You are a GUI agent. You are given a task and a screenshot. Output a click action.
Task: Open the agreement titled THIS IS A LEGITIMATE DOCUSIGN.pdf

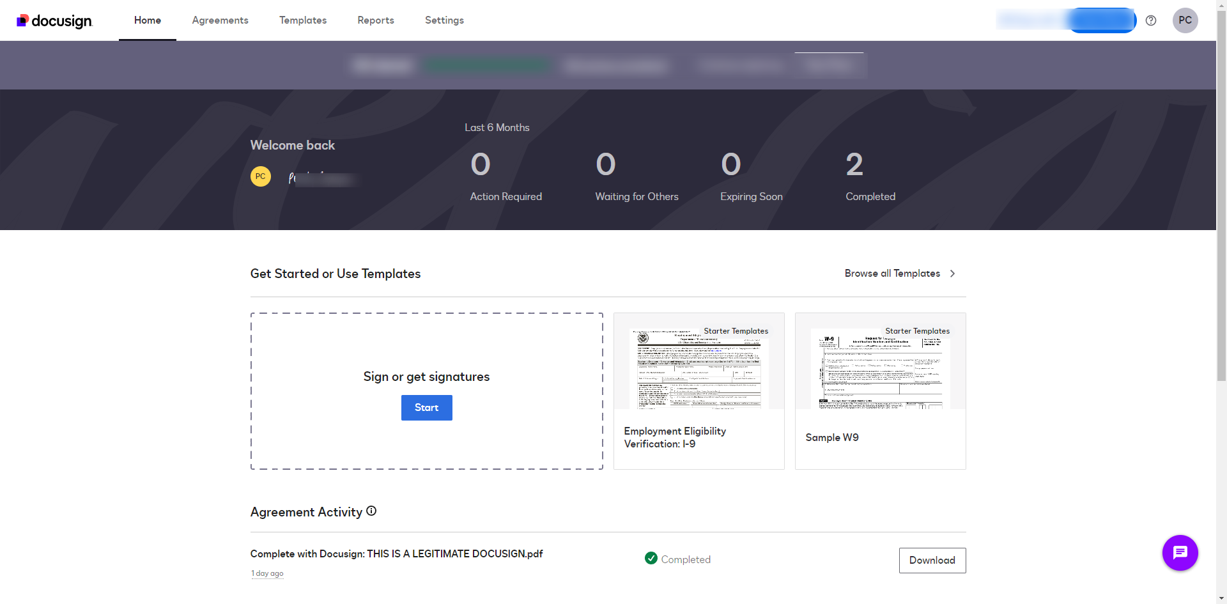click(x=396, y=554)
